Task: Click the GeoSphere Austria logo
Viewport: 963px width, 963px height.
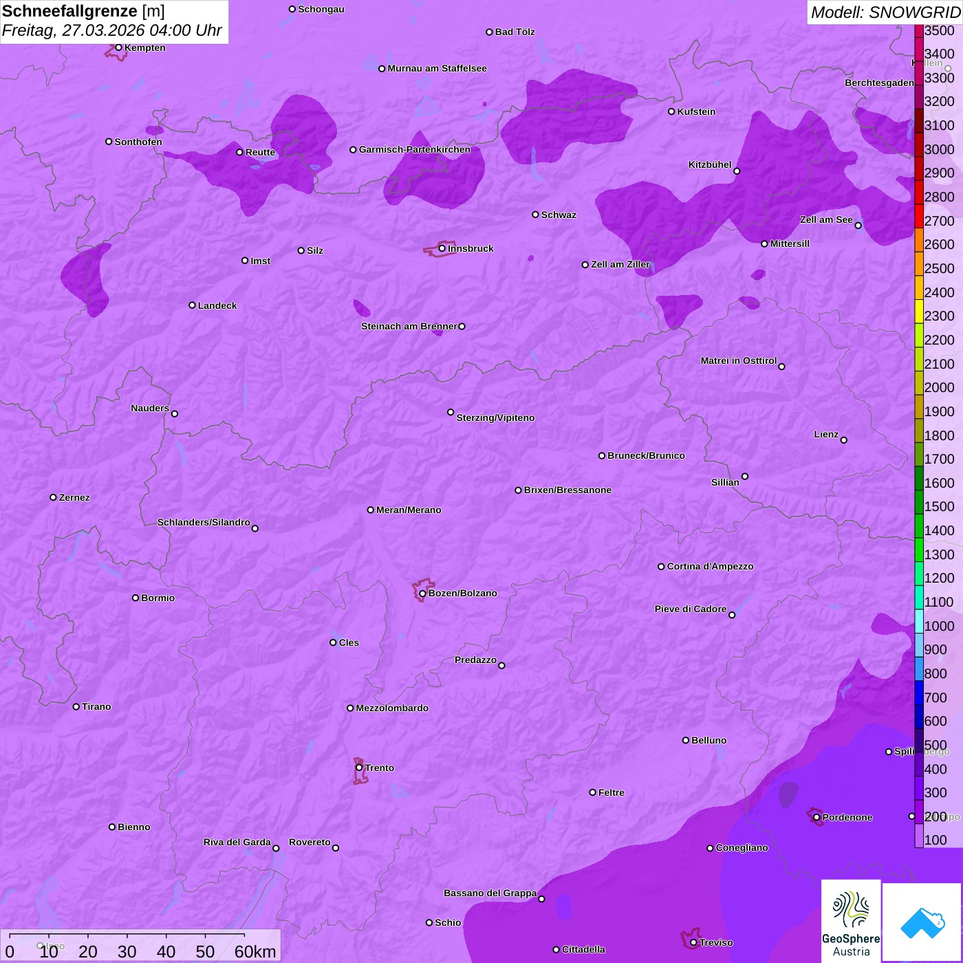Action: [851, 920]
